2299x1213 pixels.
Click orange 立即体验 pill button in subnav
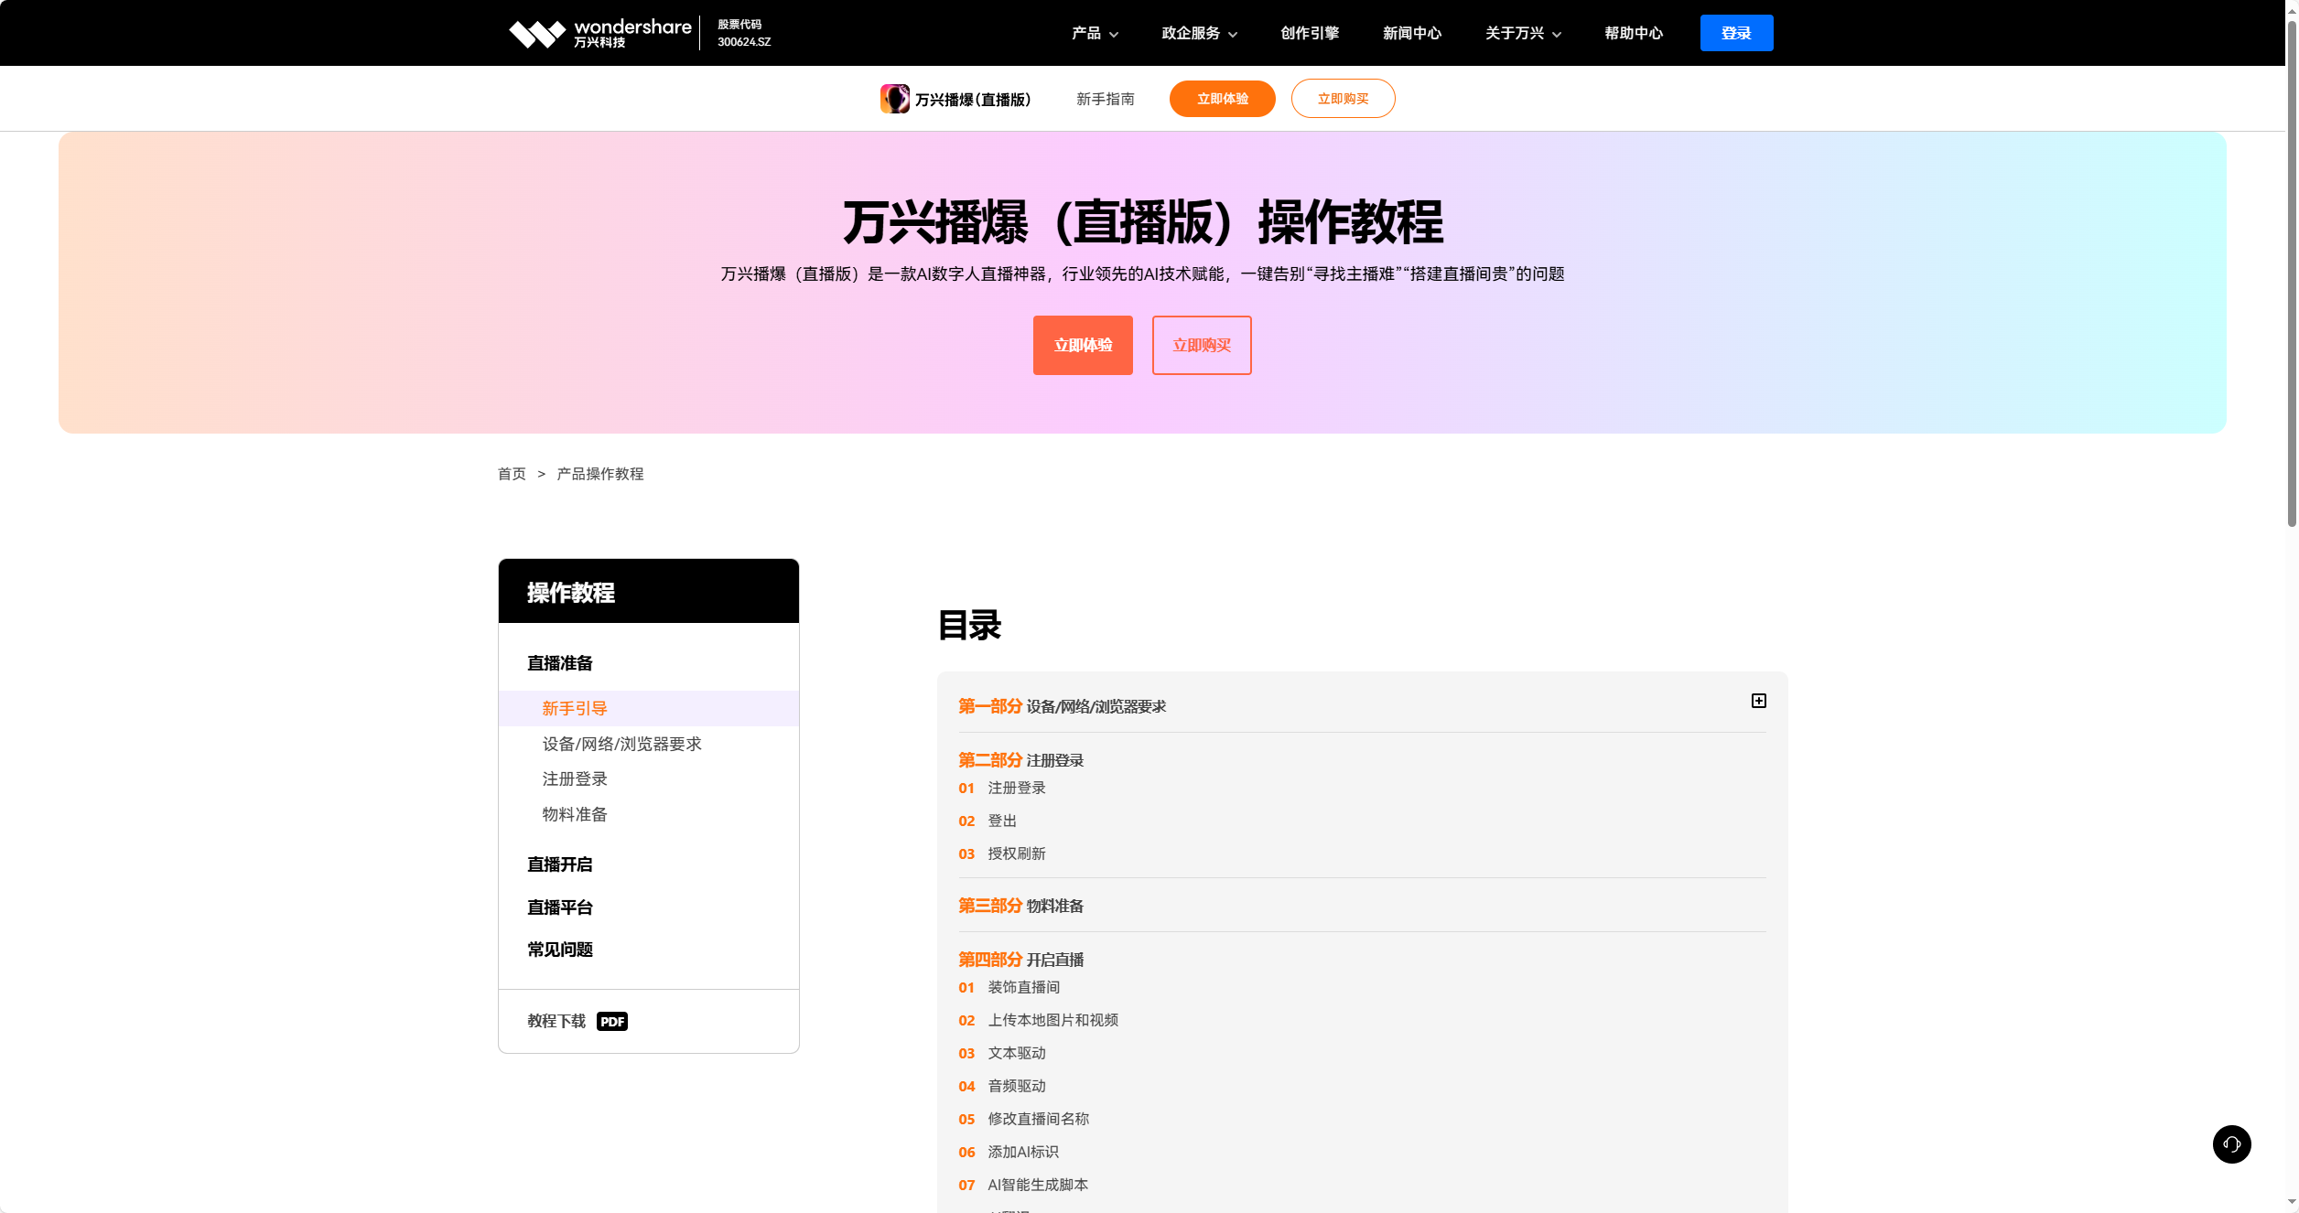1222,99
